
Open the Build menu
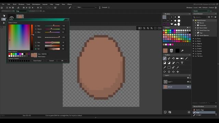point(14,4)
